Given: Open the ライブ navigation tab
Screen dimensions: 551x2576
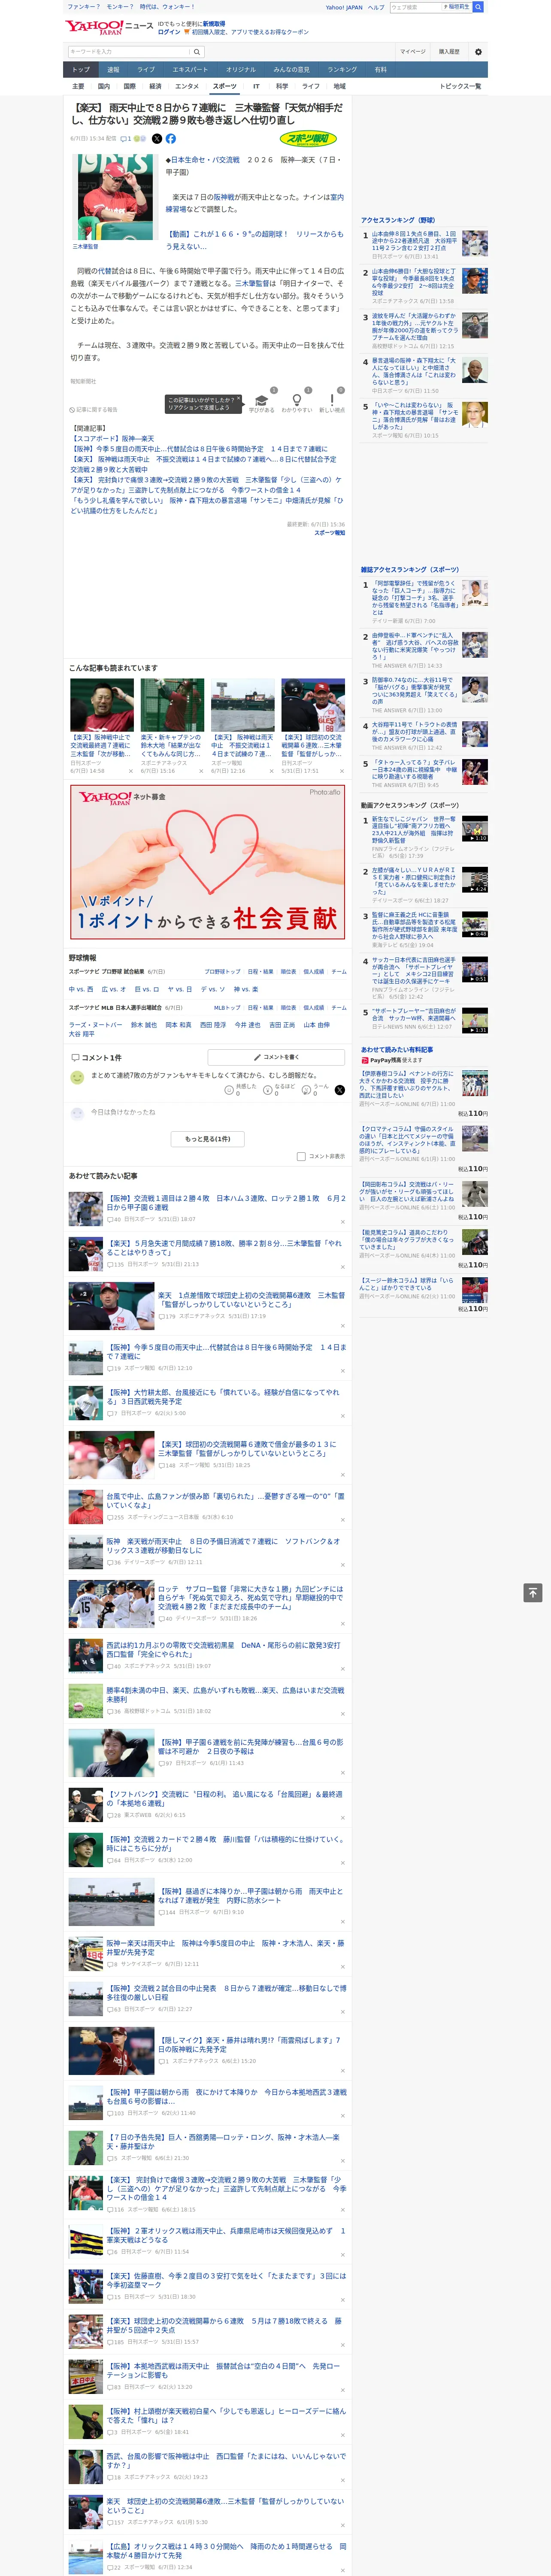Looking at the screenshot, I should (x=146, y=70).
